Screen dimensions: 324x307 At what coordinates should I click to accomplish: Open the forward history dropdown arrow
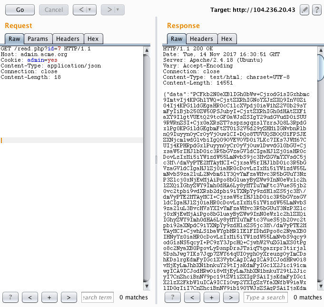pos(118,10)
